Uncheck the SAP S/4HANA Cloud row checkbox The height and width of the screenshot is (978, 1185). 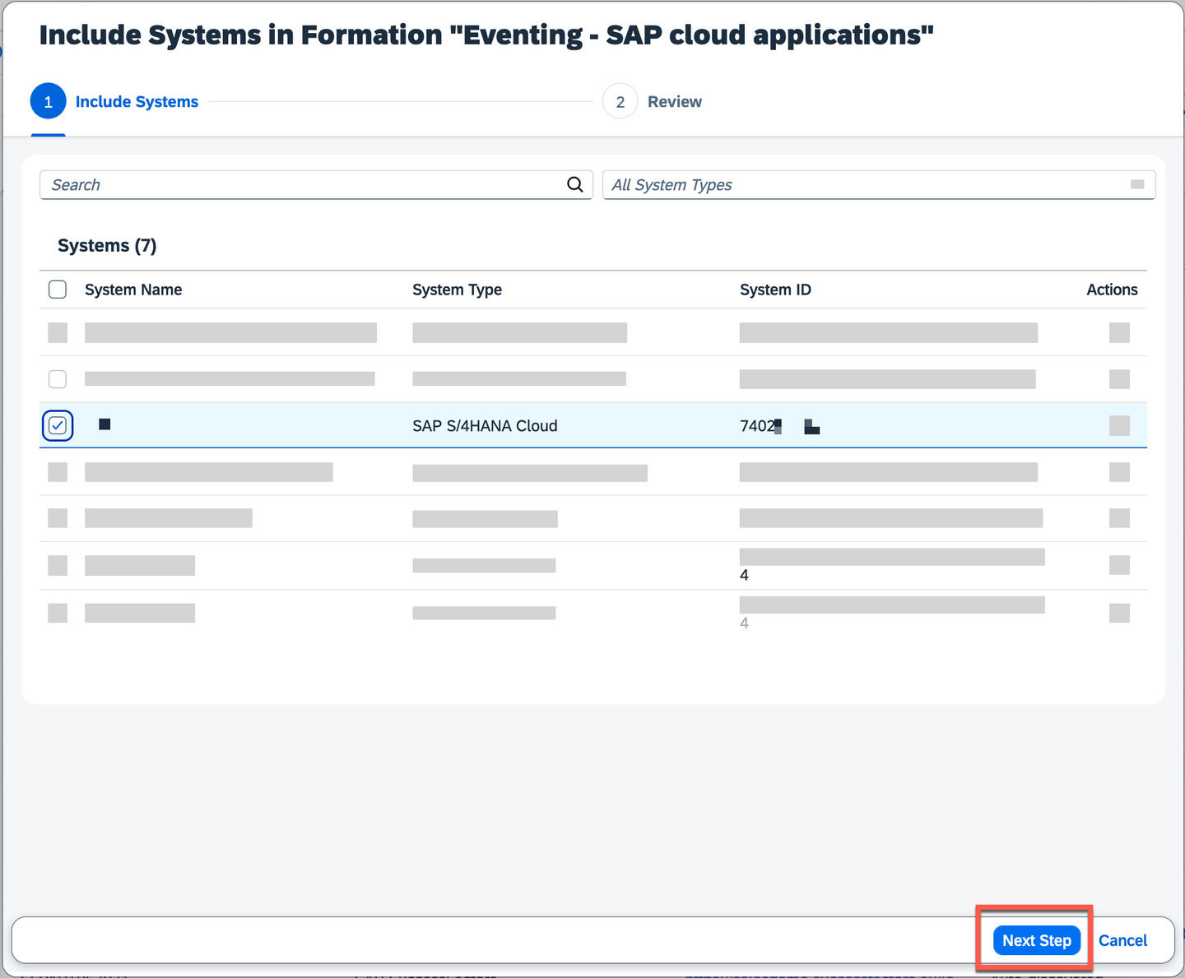coord(58,425)
